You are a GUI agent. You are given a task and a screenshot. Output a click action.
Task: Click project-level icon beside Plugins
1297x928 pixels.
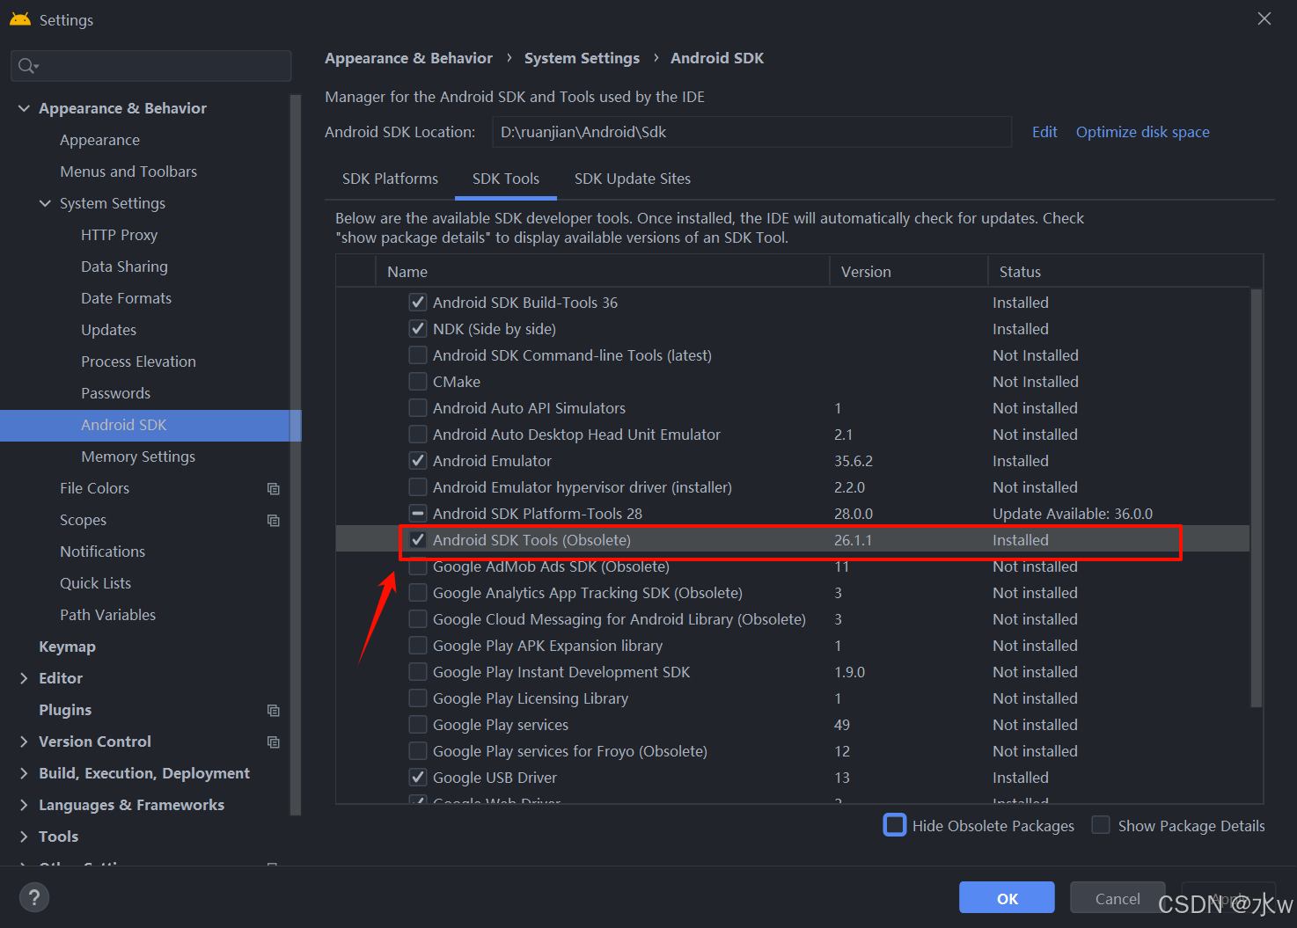click(x=274, y=710)
